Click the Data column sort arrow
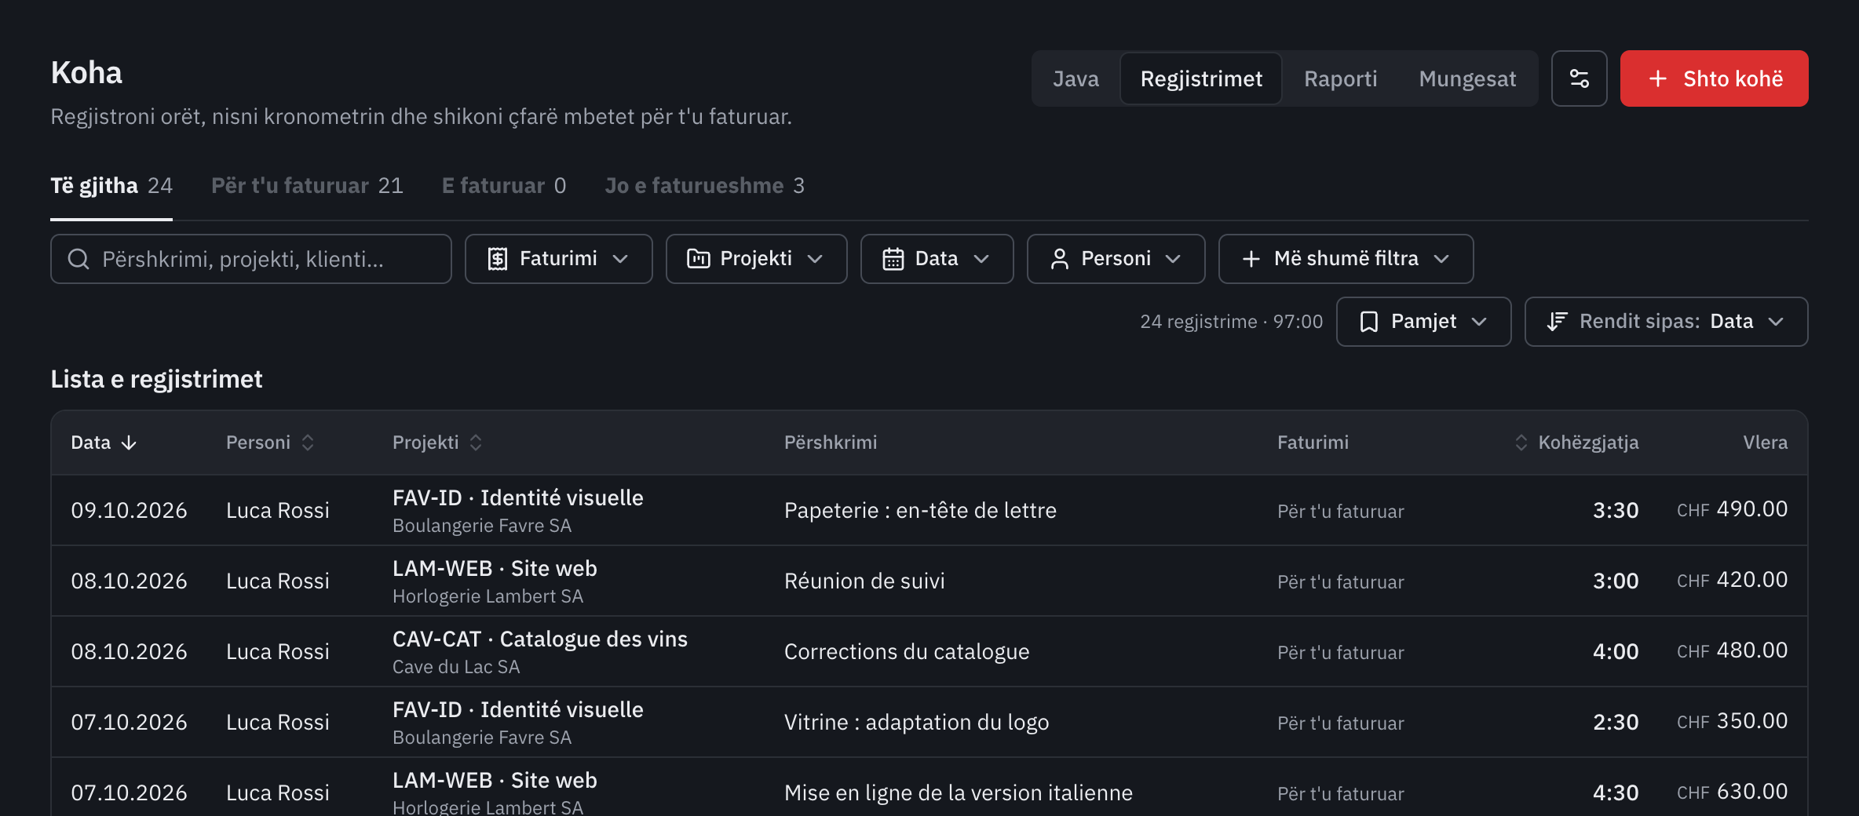Image resolution: width=1859 pixels, height=816 pixels. pyautogui.click(x=130, y=443)
